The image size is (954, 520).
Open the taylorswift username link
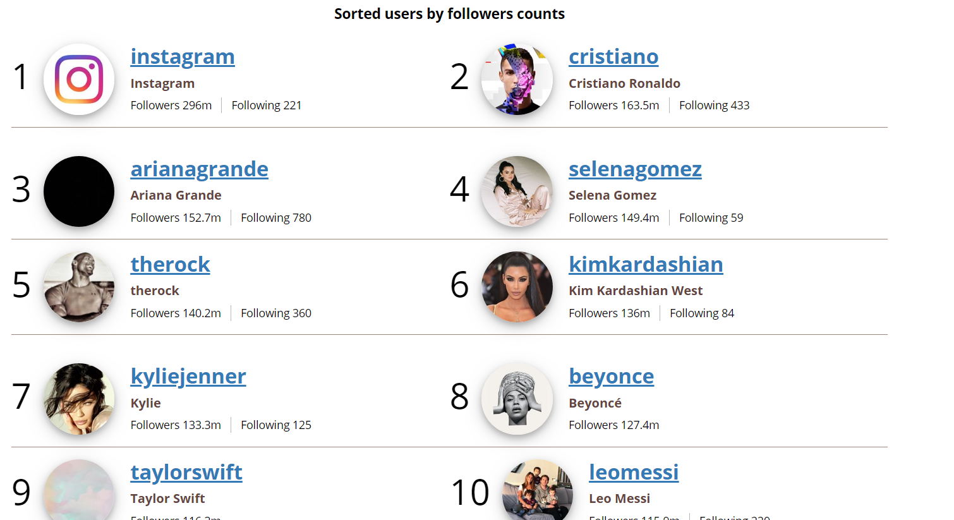coord(186,473)
